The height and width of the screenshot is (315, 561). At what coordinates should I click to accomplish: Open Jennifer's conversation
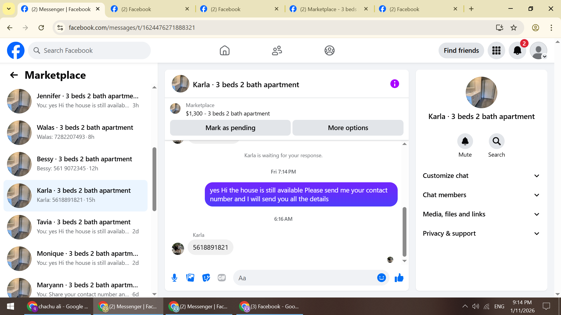(x=75, y=101)
